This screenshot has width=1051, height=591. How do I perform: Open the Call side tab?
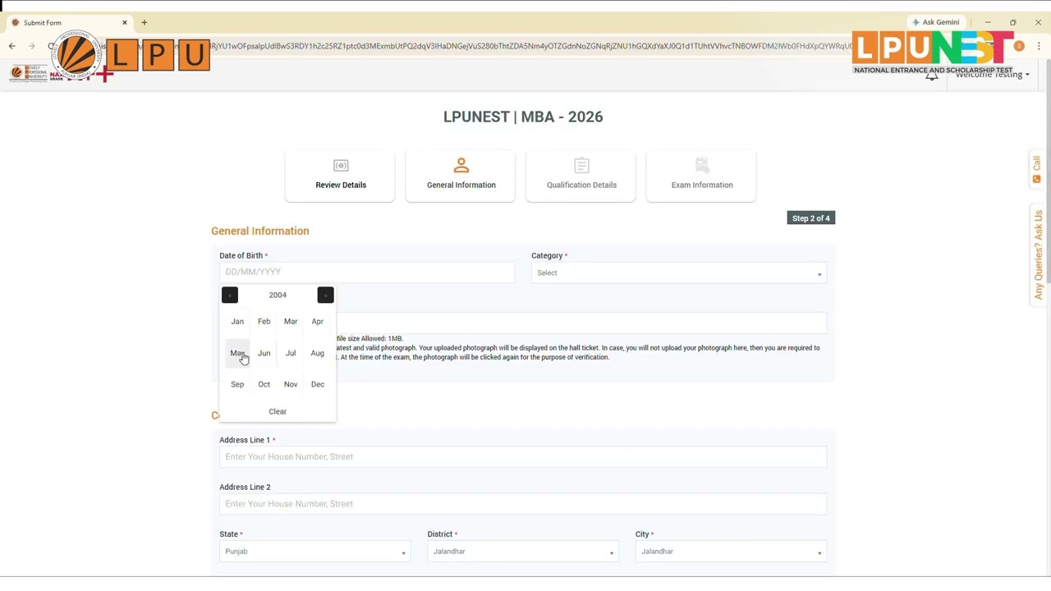coord(1037,169)
